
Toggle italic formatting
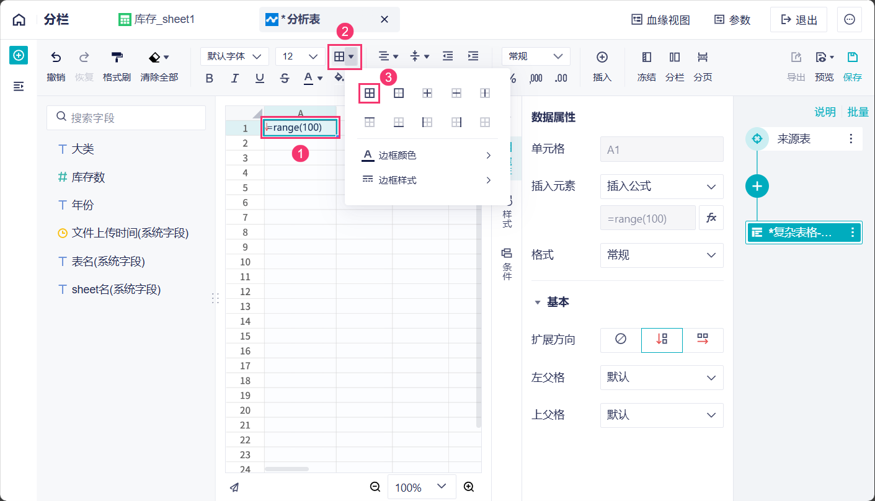tap(234, 78)
